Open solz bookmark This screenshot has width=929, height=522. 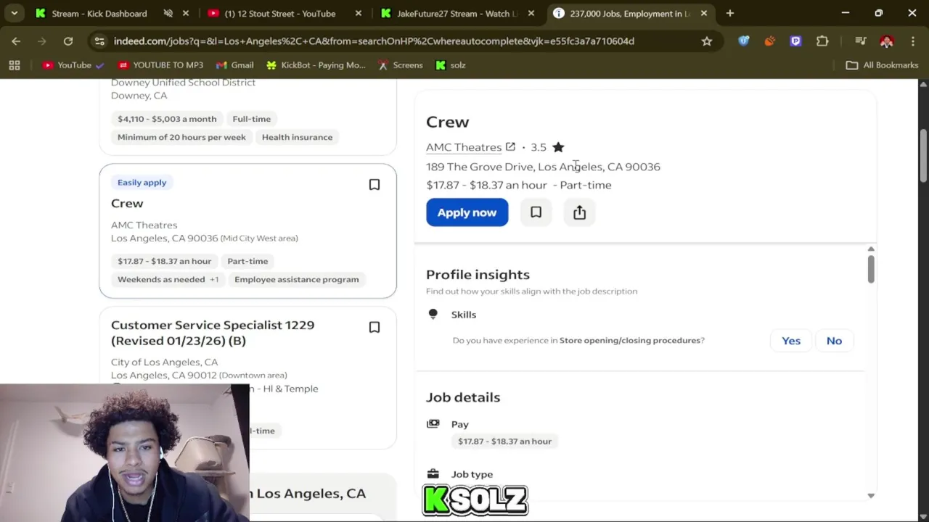(x=450, y=65)
